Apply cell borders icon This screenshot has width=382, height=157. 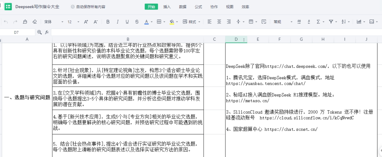coord(159,22)
